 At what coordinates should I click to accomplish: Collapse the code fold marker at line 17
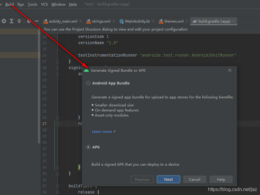(x=58, y=62)
